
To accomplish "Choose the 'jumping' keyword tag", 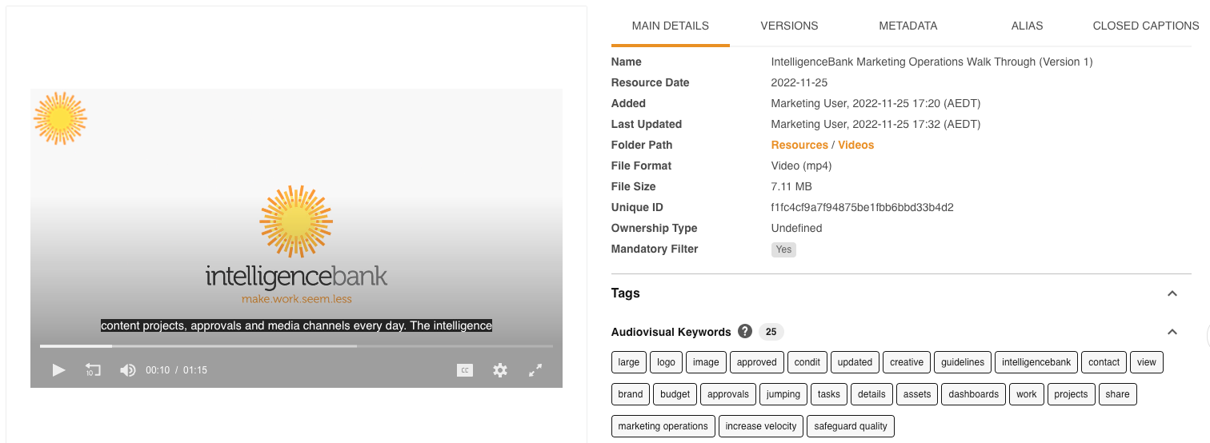I will (783, 394).
